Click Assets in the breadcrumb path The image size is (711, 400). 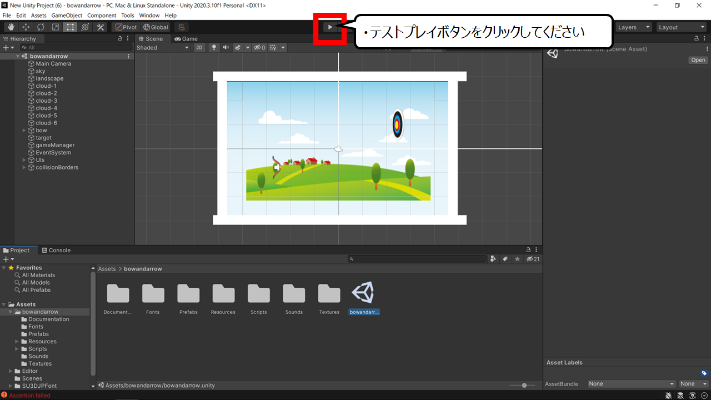coord(107,269)
